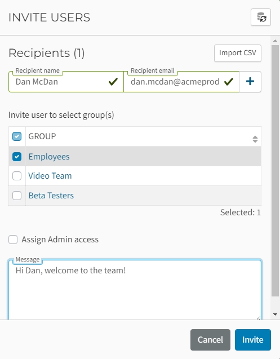This screenshot has height=359, width=280.
Task: Click the GROUP column sort arrows
Action: coord(255,139)
